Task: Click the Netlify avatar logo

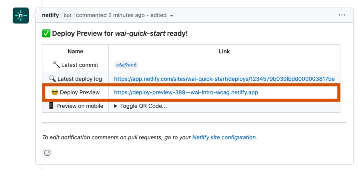Action: [21, 16]
